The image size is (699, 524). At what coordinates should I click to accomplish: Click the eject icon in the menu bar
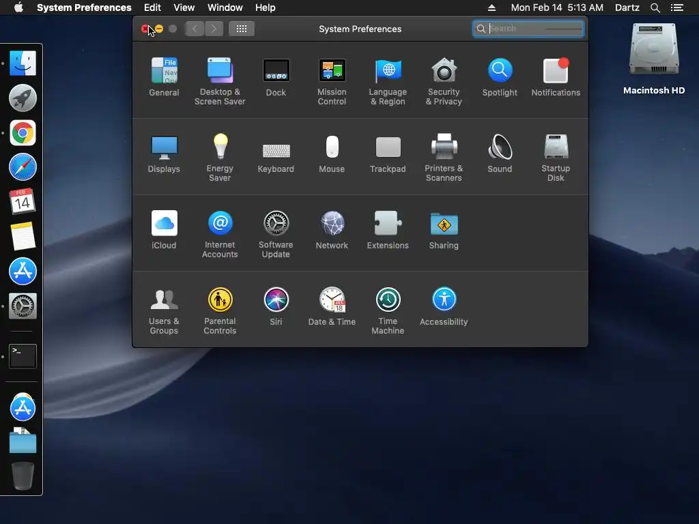tap(491, 8)
